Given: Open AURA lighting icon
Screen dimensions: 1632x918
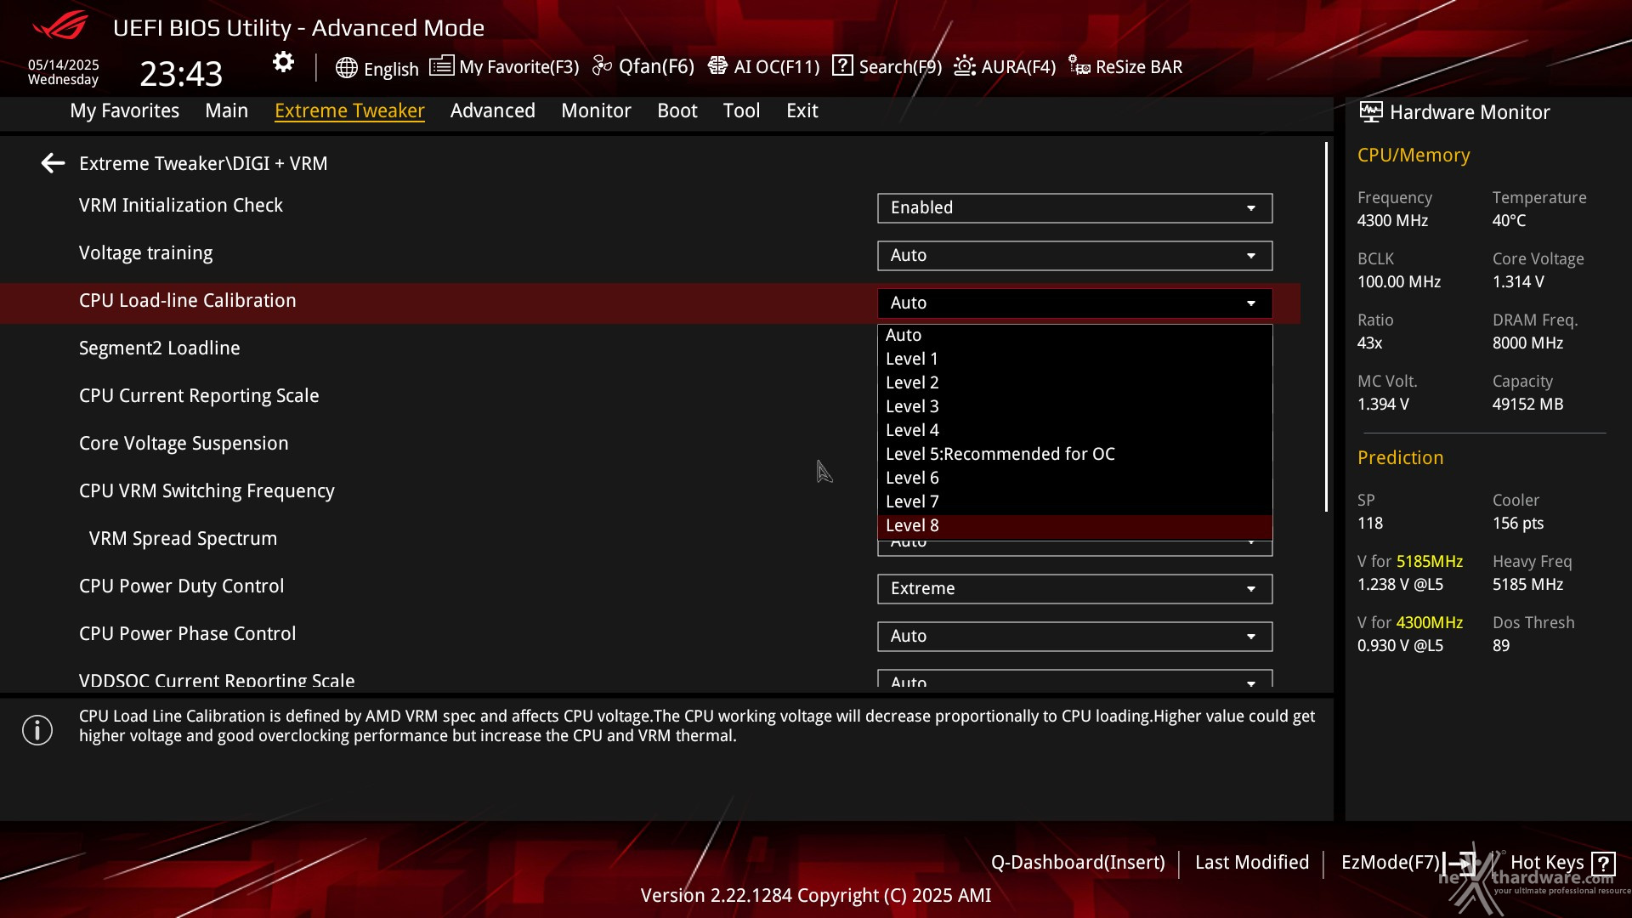Looking at the screenshot, I should click(x=964, y=65).
